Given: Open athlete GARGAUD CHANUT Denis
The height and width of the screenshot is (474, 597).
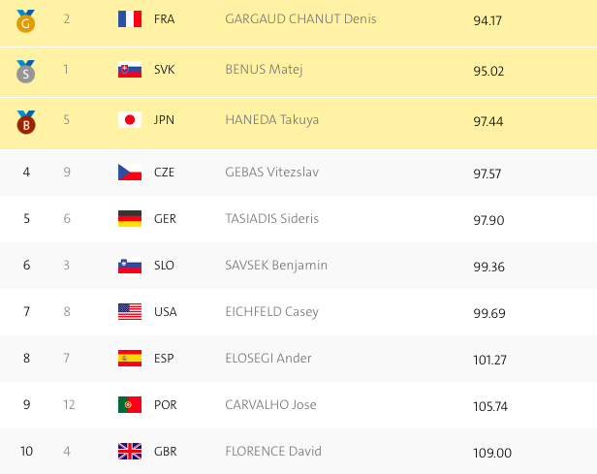Looking at the screenshot, I should click(x=300, y=19).
